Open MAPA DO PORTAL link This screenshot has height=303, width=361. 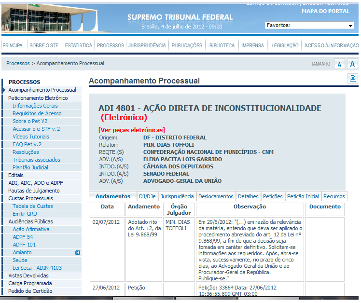(325, 11)
